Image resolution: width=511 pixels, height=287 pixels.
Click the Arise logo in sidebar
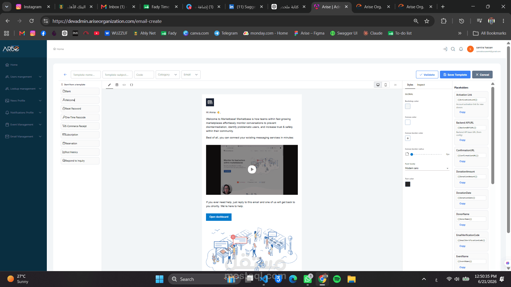tap(11, 49)
